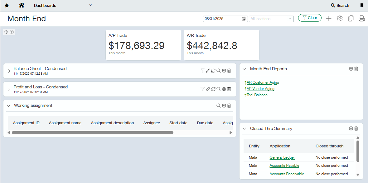Image resolution: width=368 pixels, height=183 pixels.
Task: Zoom the Working assignment component
Action: (x=219, y=106)
